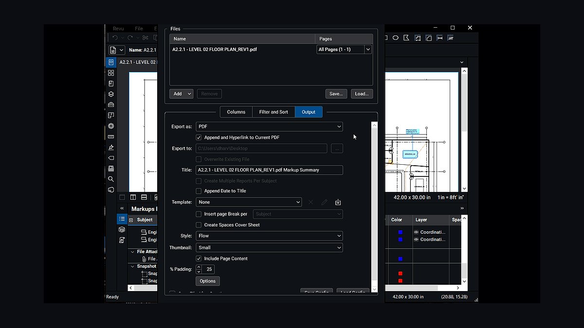Viewport: 584px width, 328px height.
Task: Click the Cut scissors icon in toolbar
Action: pos(145,37)
